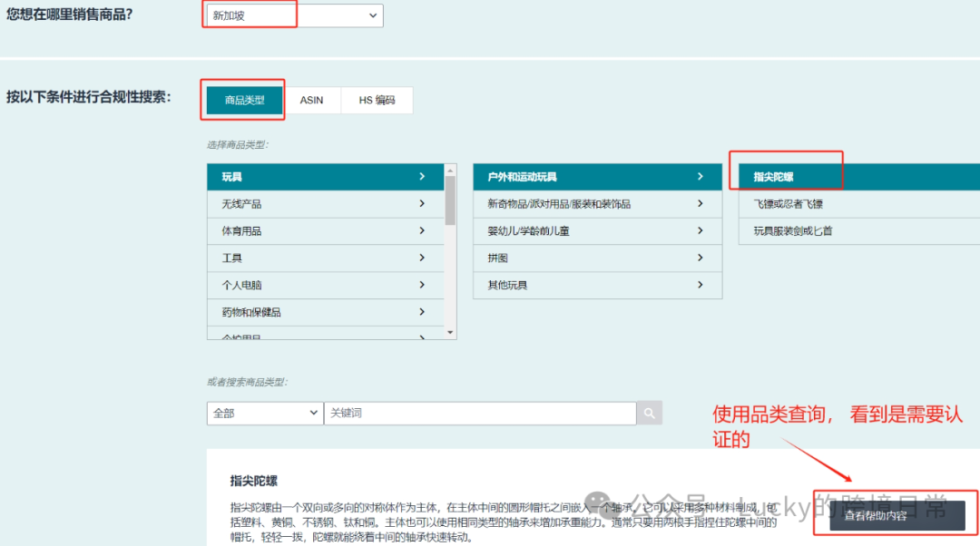Image resolution: width=980 pixels, height=546 pixels.
Task: Open 婴幼儿/学龄前儿童 subcategory
Action: click(597, 230)
